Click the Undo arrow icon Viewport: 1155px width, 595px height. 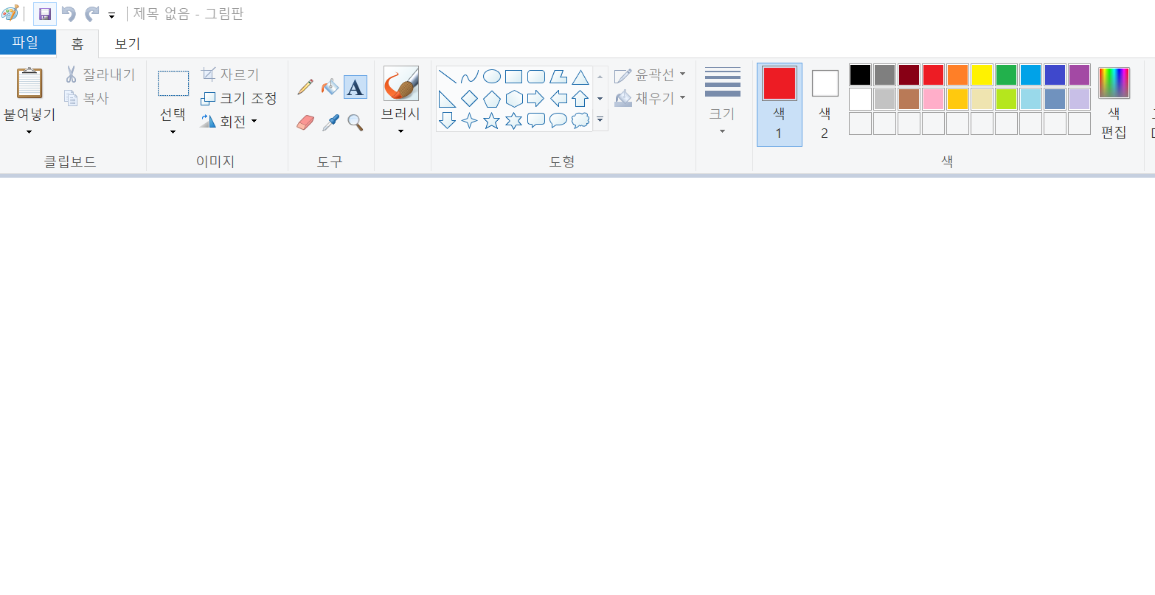pos(69,14)
